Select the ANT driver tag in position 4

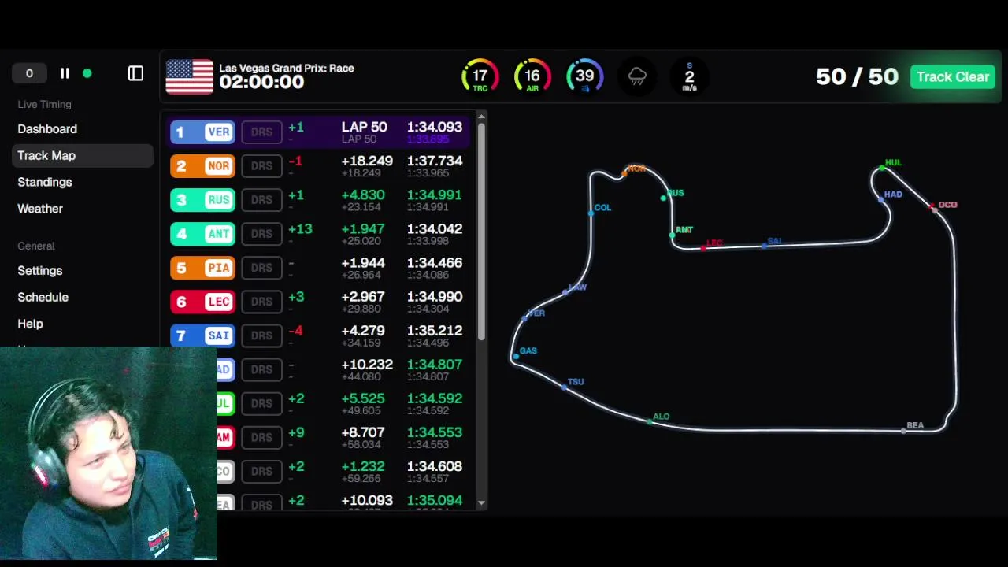202,234
